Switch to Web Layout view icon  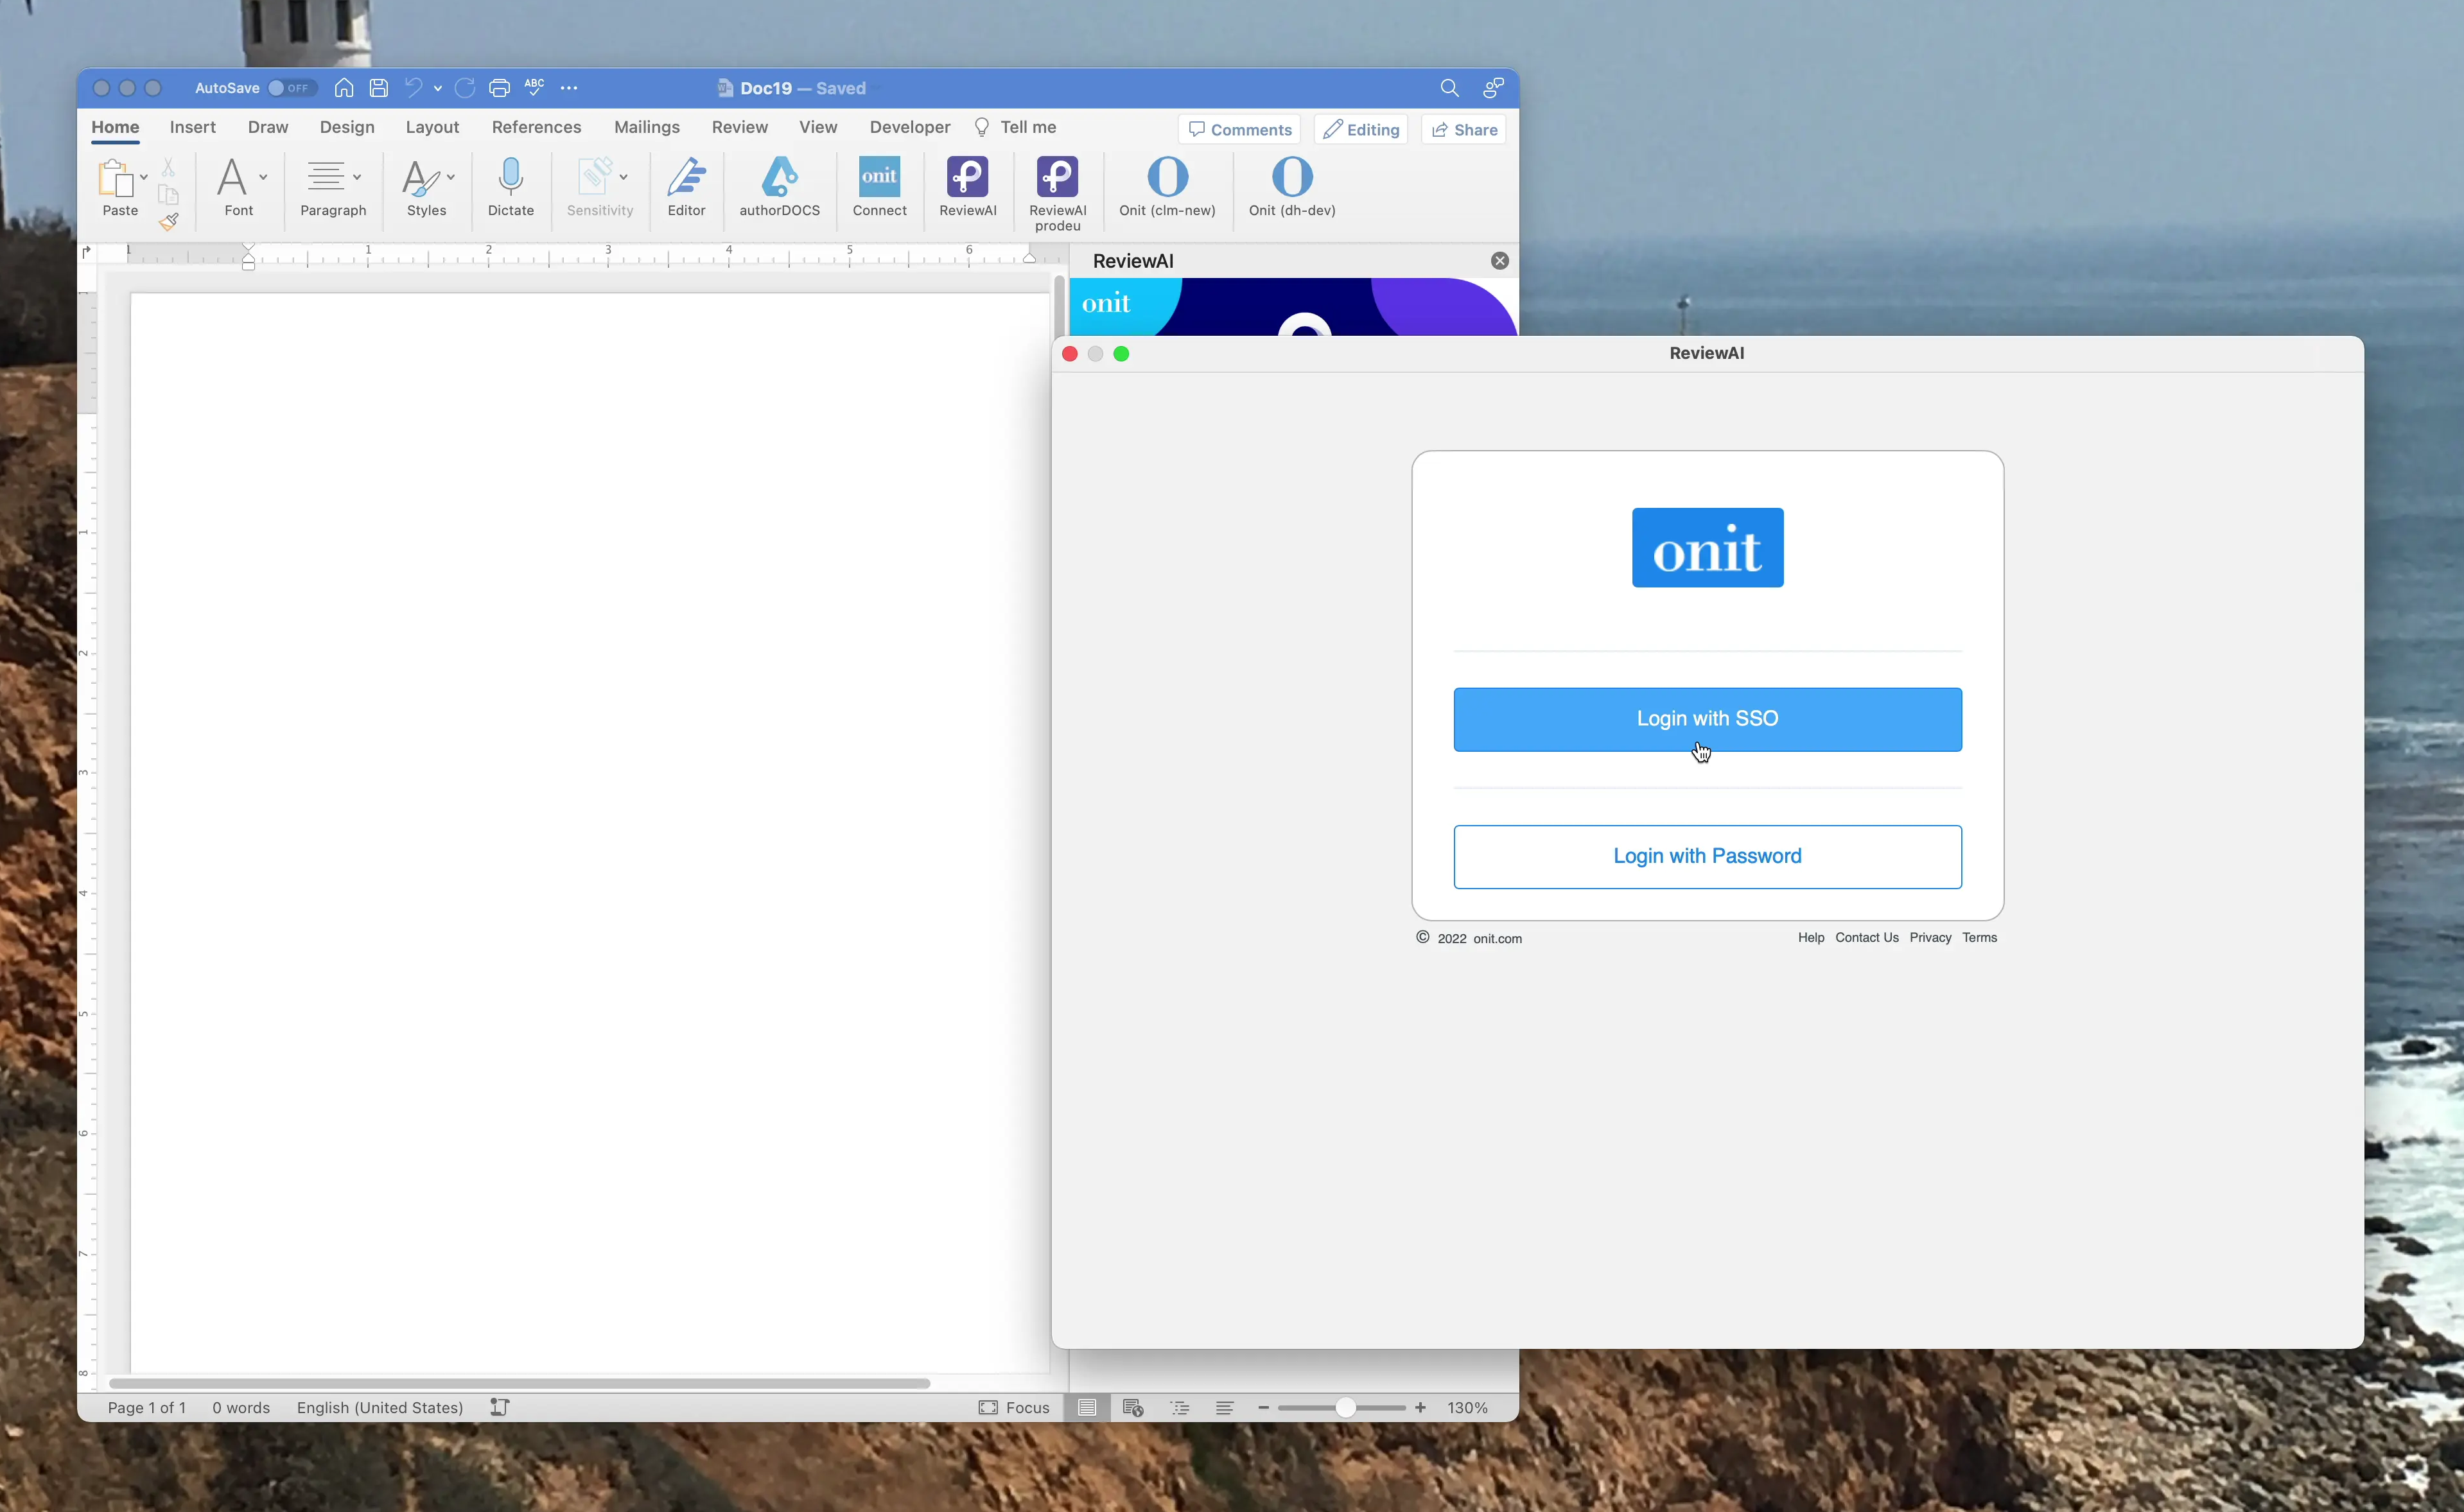point(1133,1407)
